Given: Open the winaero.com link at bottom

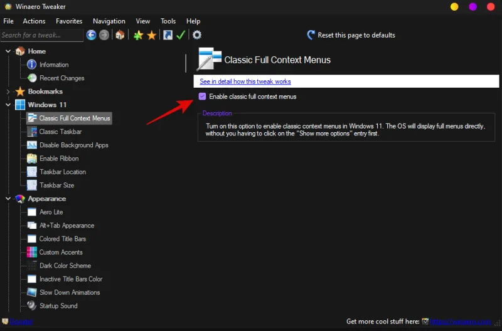Looking at the screenshot, I should (x=461, y=322).
